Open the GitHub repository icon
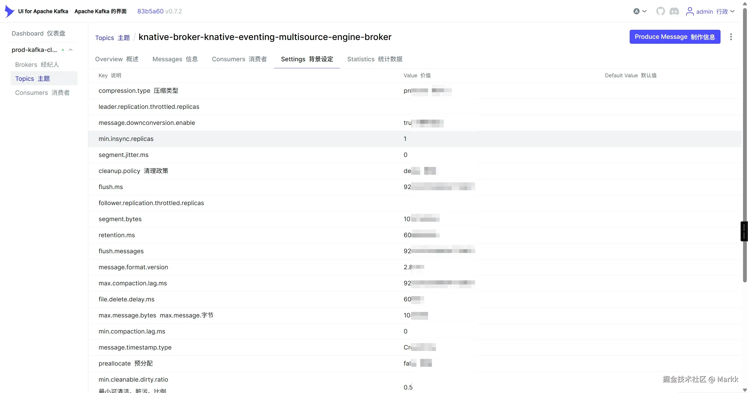This screenshot has height=393, width=748. 660,11
